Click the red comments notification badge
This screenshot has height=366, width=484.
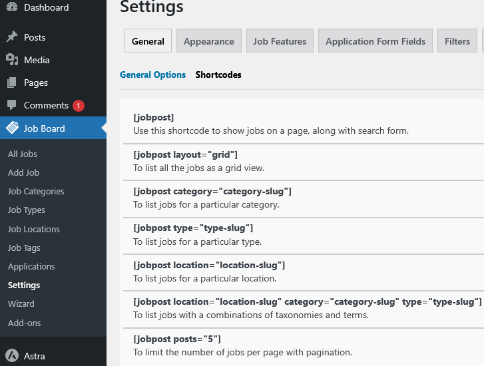click(x=79, y=106)
